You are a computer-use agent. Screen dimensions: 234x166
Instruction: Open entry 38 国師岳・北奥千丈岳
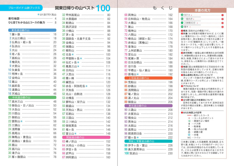pyautogui.click(x=86, y=39)
